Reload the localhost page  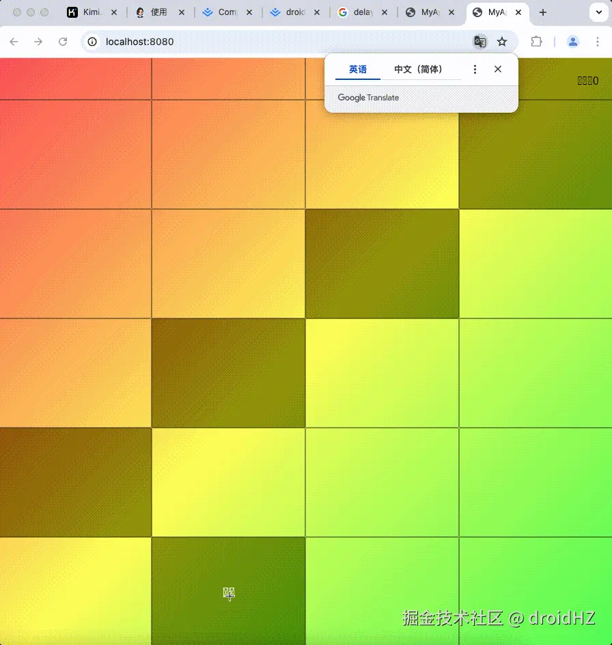click(63, 42)
